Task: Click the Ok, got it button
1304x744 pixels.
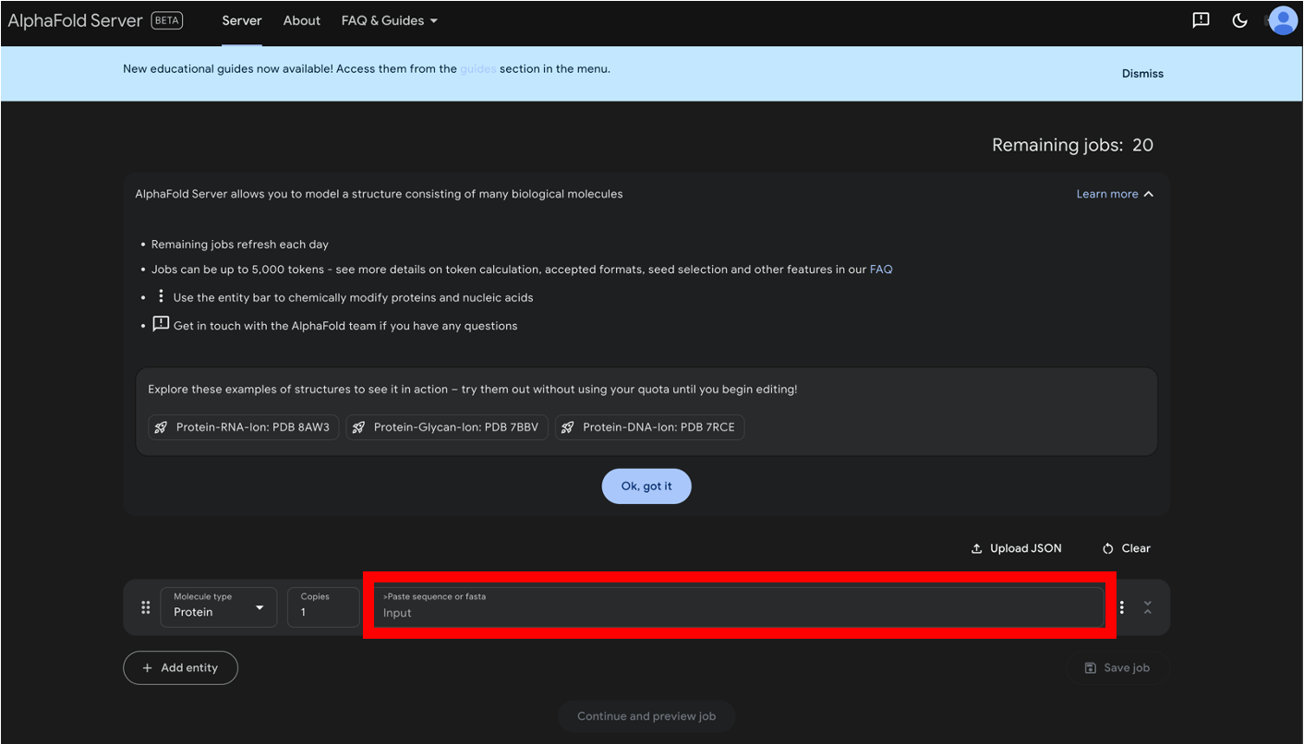Action: coord(646,486)
